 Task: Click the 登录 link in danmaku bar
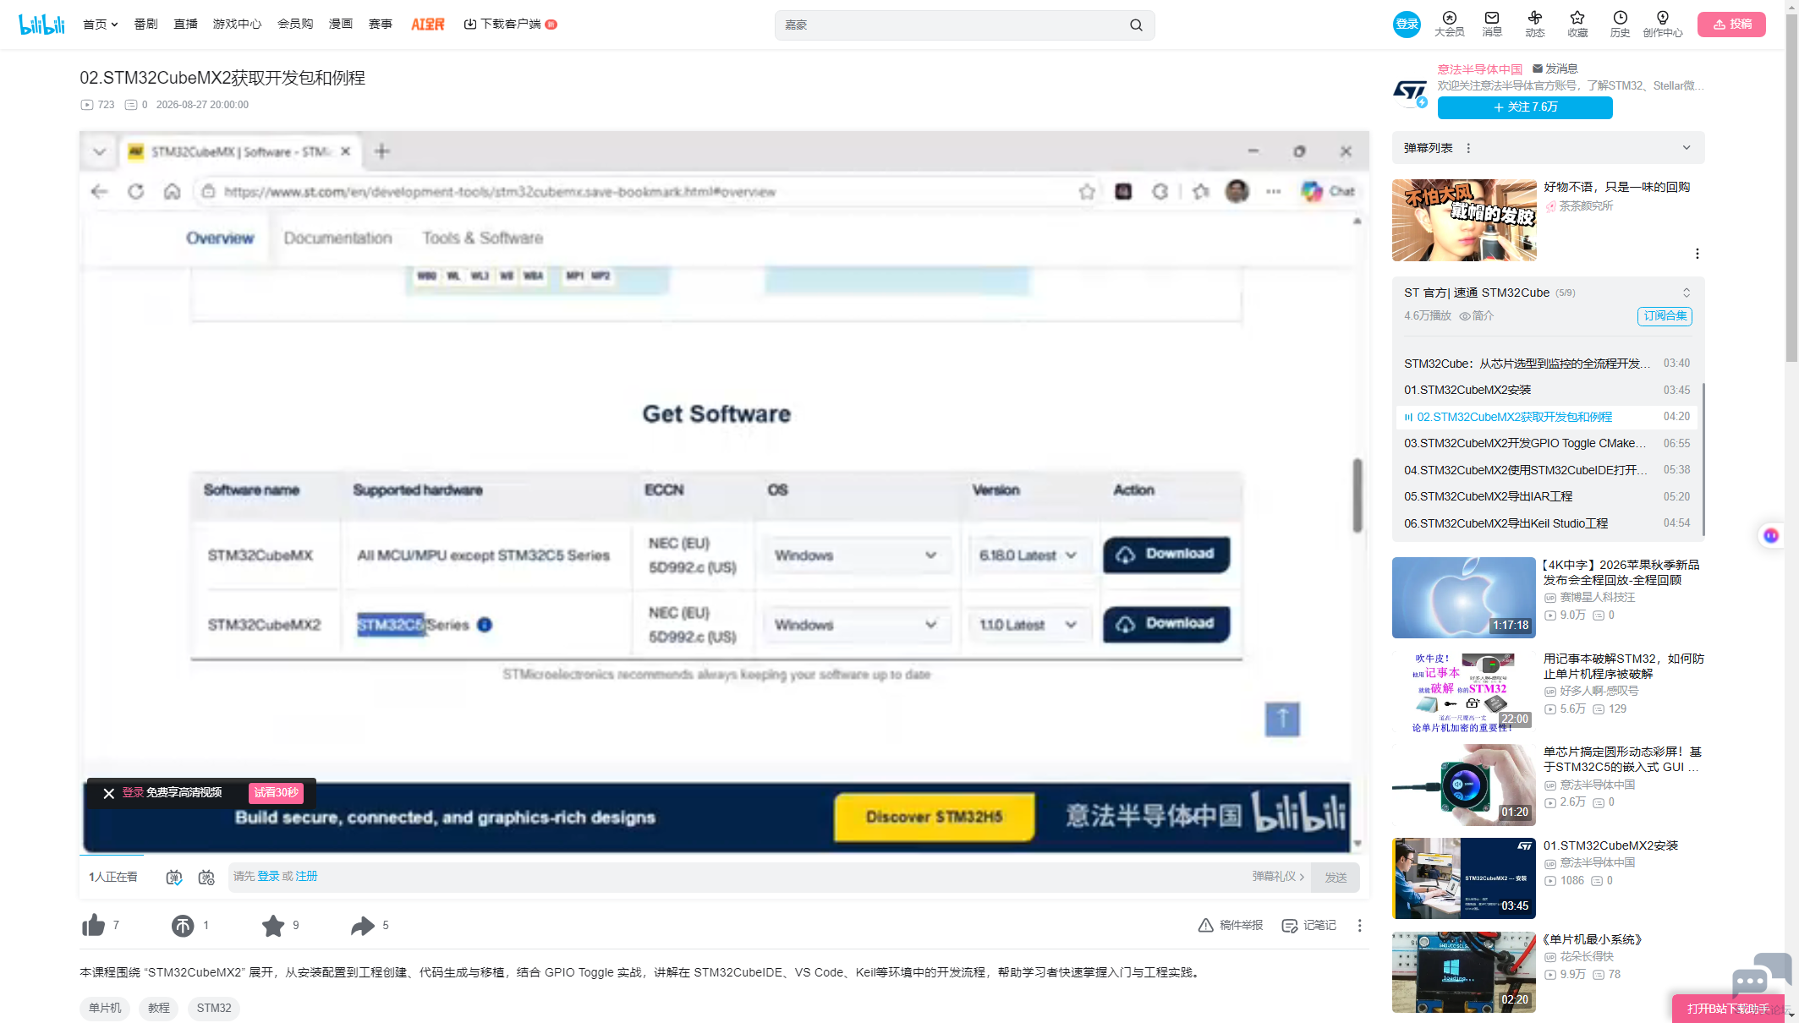tap(268, 877)
